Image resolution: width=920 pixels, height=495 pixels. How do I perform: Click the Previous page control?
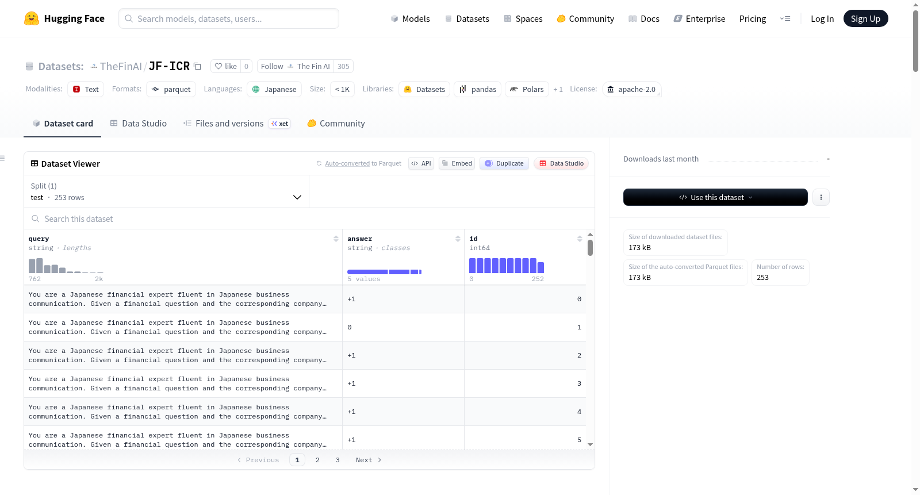pyautogui.click(x=258, y=460)
